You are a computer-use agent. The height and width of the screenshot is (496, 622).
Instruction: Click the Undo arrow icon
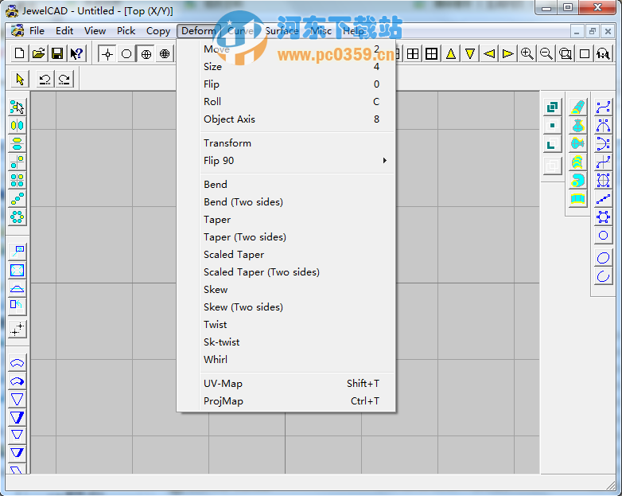point(45,78)
